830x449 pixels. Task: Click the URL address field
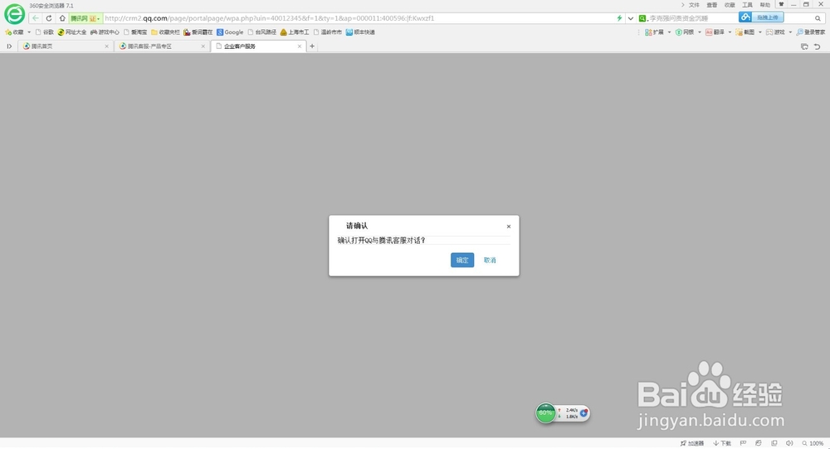tap(359, 18)
